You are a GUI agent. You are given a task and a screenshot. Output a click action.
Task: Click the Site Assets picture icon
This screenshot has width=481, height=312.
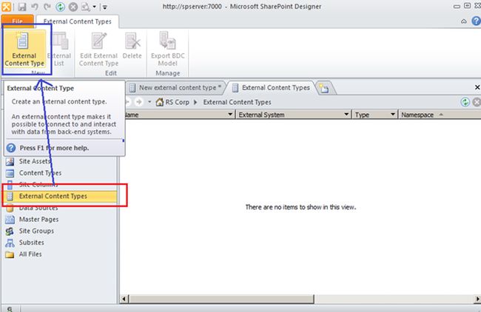click(10, 161)
